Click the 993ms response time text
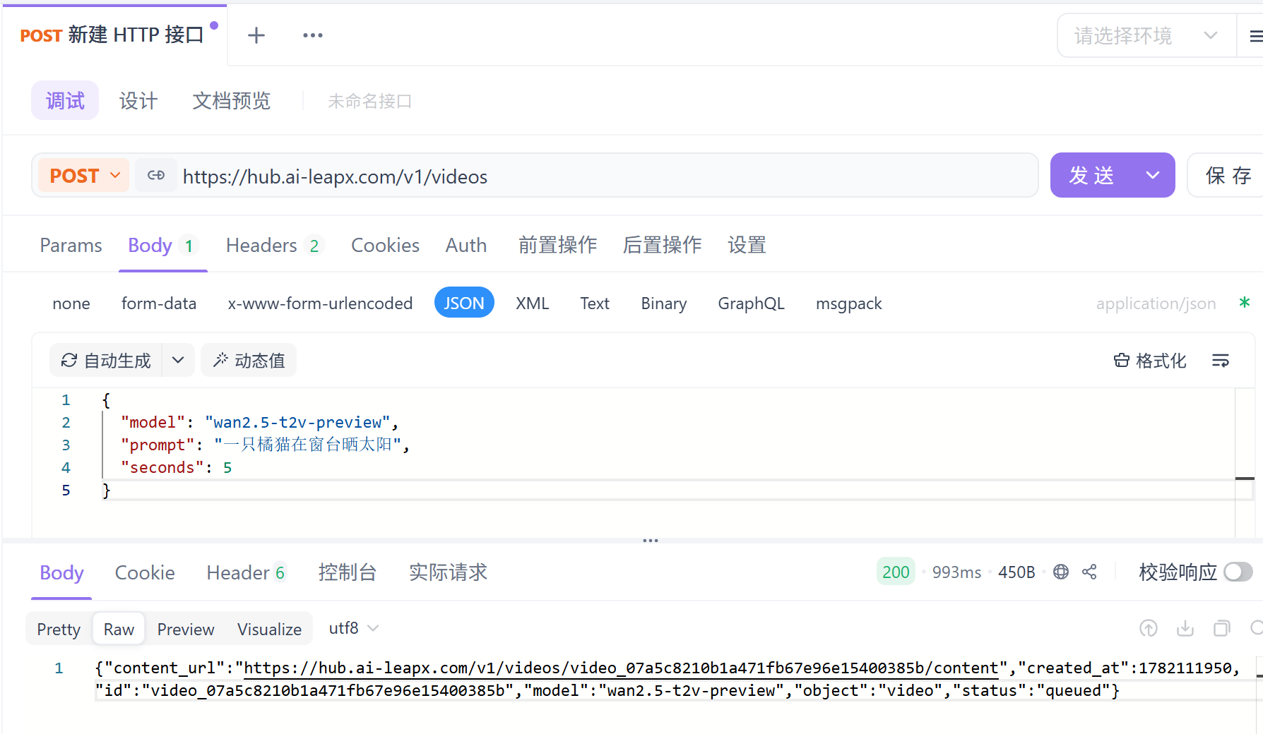The image size is (1263, 734). (x=956, y=572)
